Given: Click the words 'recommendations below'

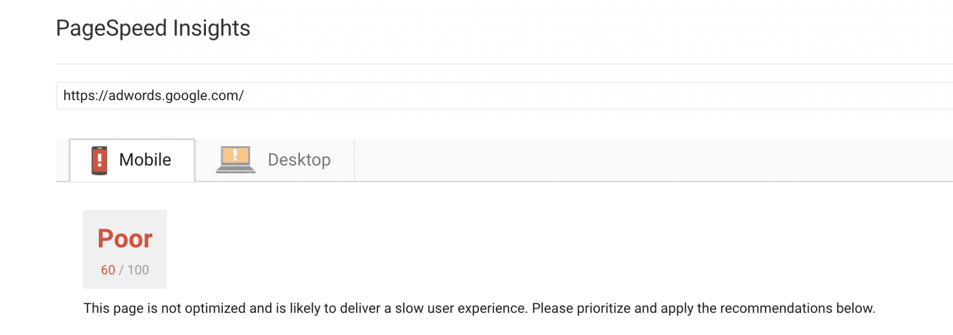Looking at the screenshot, I should click(798, 308).
